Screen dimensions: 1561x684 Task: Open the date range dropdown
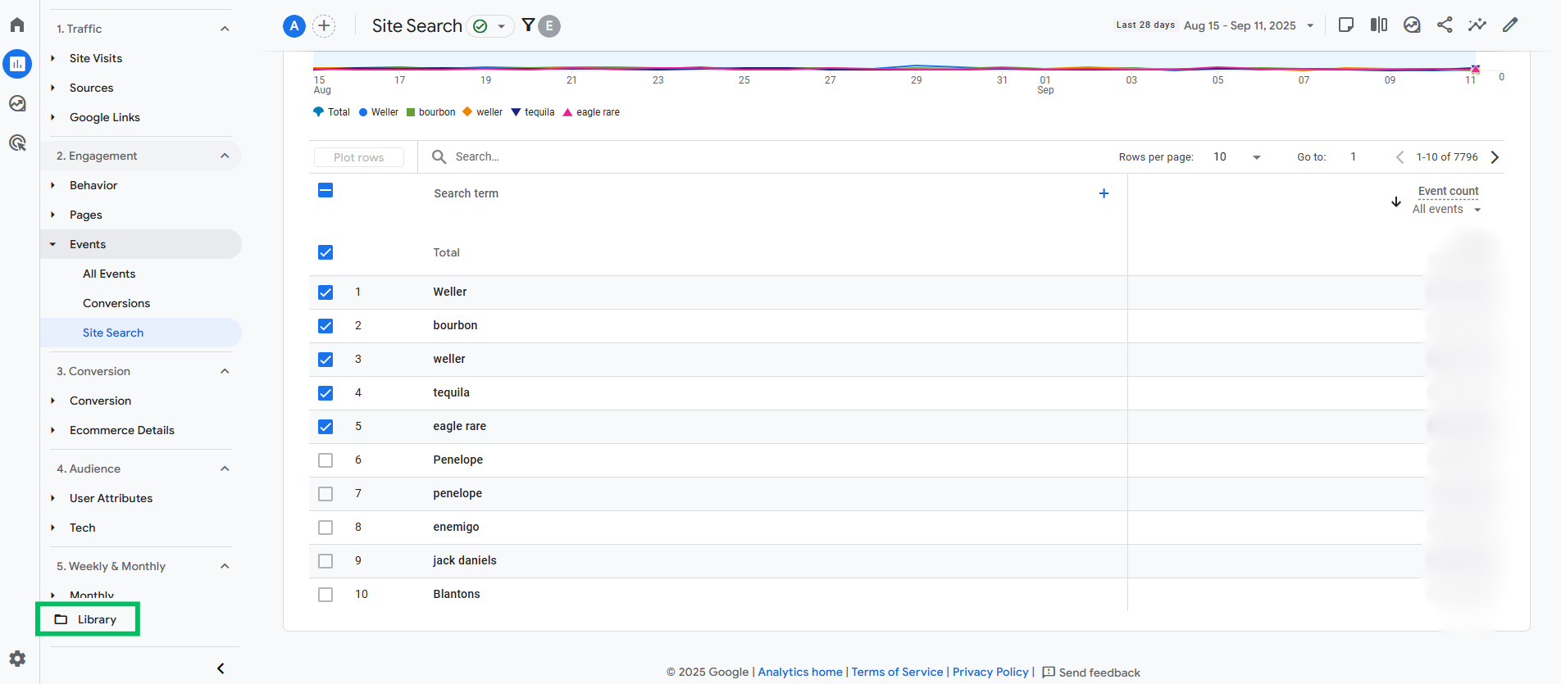coord(1310,25)
